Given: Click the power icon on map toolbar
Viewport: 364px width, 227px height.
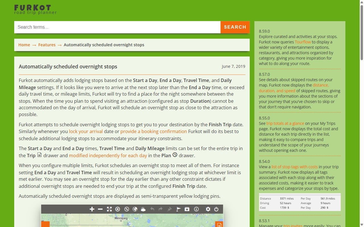Looking at the screenshot, I should pyautogui.click(x=216, y=209).
